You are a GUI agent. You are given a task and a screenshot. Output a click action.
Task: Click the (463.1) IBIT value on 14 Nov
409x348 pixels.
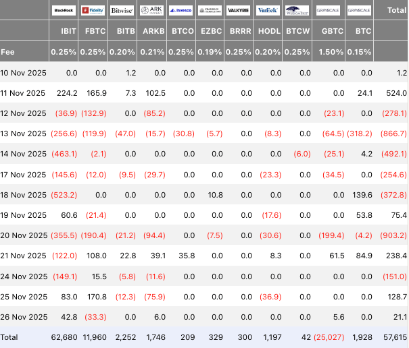coord(64,154)
